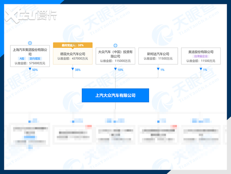The width and height of the screenshot is (231, 174).
Task: Select the central 上汽大众汽车有限公司 node
Action: 115,95
